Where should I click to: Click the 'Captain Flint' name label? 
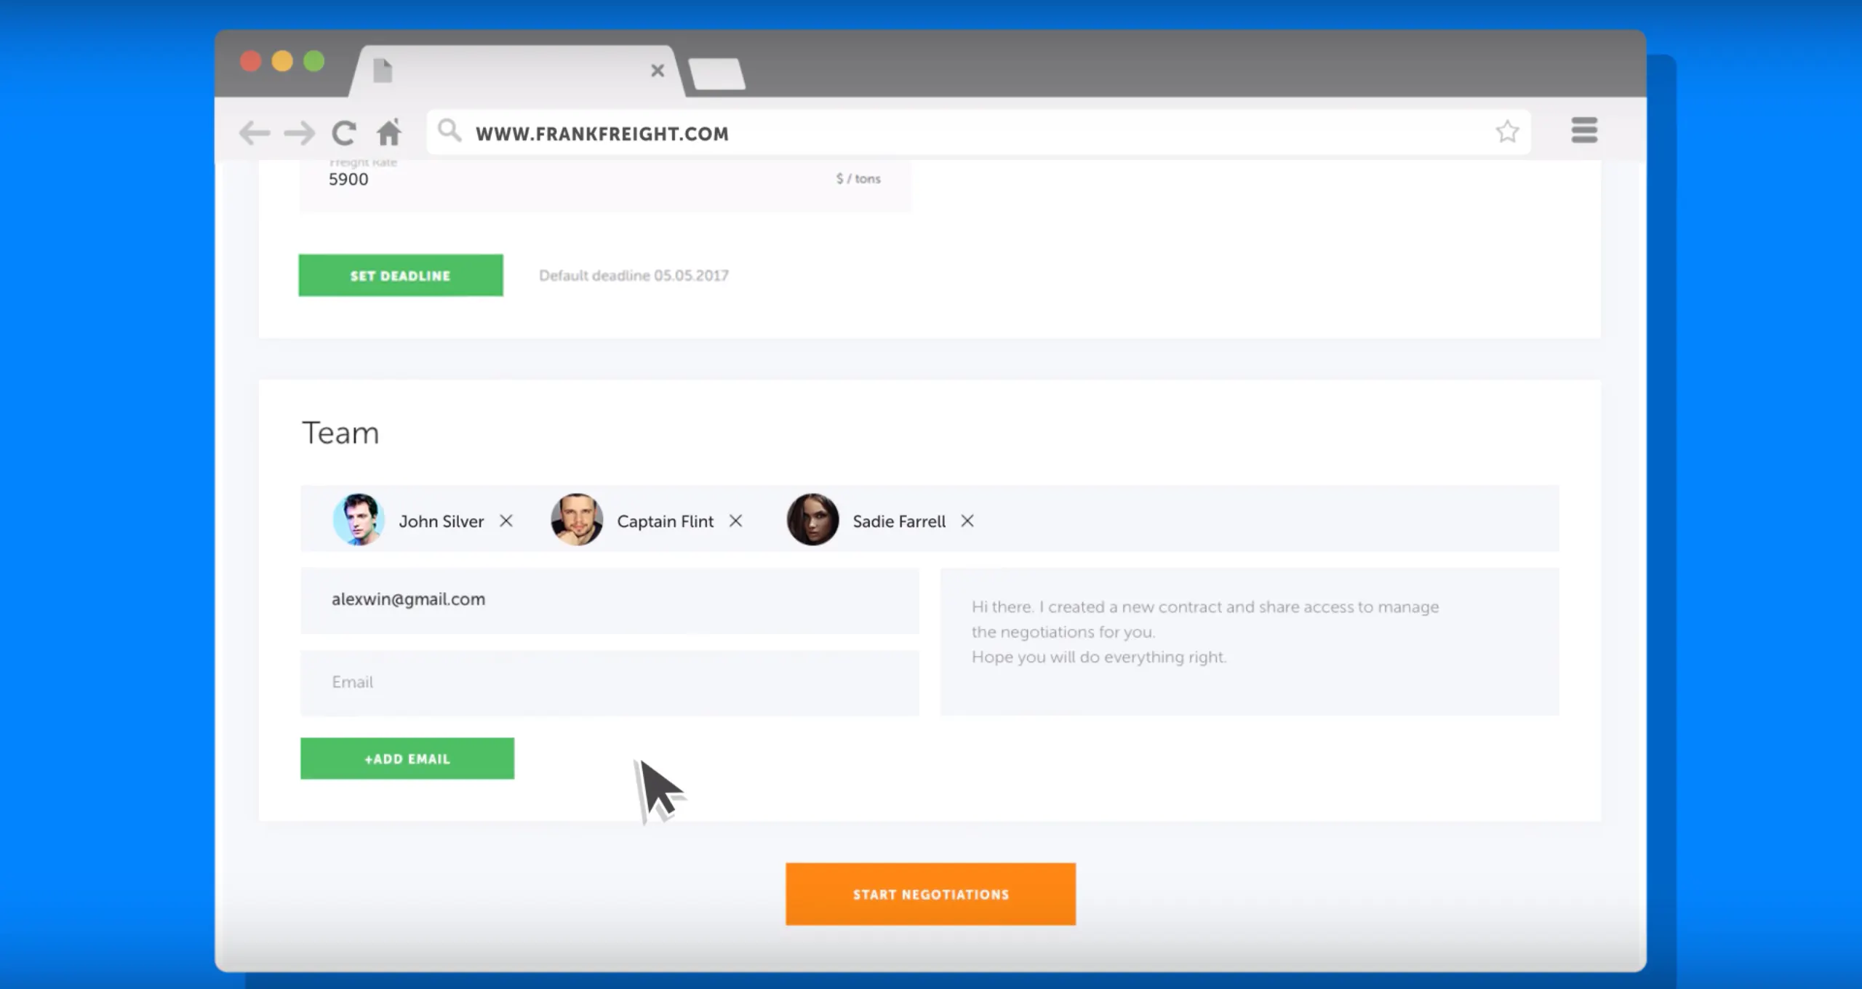tap(665, 521)
